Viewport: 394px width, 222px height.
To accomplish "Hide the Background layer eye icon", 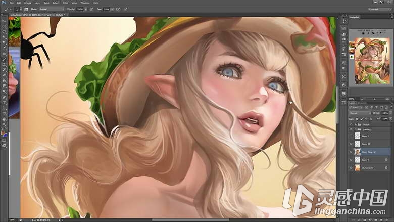I will click(351, 168).
